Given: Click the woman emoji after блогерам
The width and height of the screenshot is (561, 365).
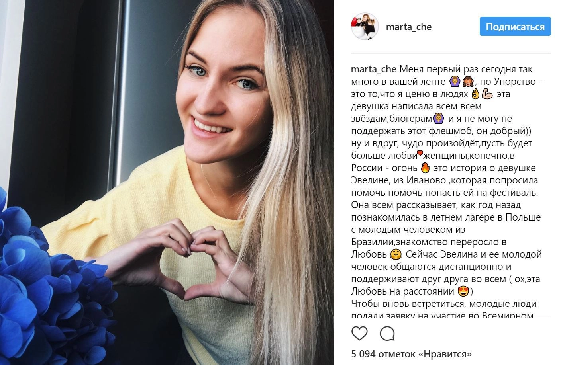Looking at the screenshot, I should tap(439, 119).
